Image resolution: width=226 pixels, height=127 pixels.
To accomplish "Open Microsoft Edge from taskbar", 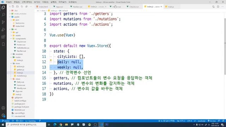I will [55, 125].
